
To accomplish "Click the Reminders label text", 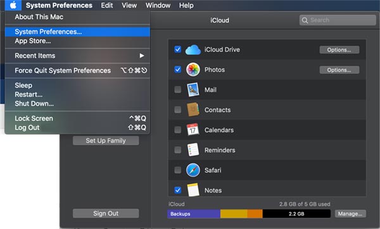I will [x=220, y=150].
